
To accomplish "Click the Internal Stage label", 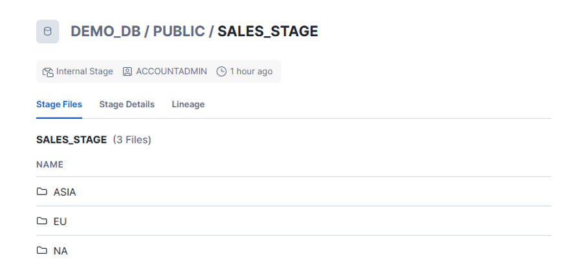I will tap(85, 72).
